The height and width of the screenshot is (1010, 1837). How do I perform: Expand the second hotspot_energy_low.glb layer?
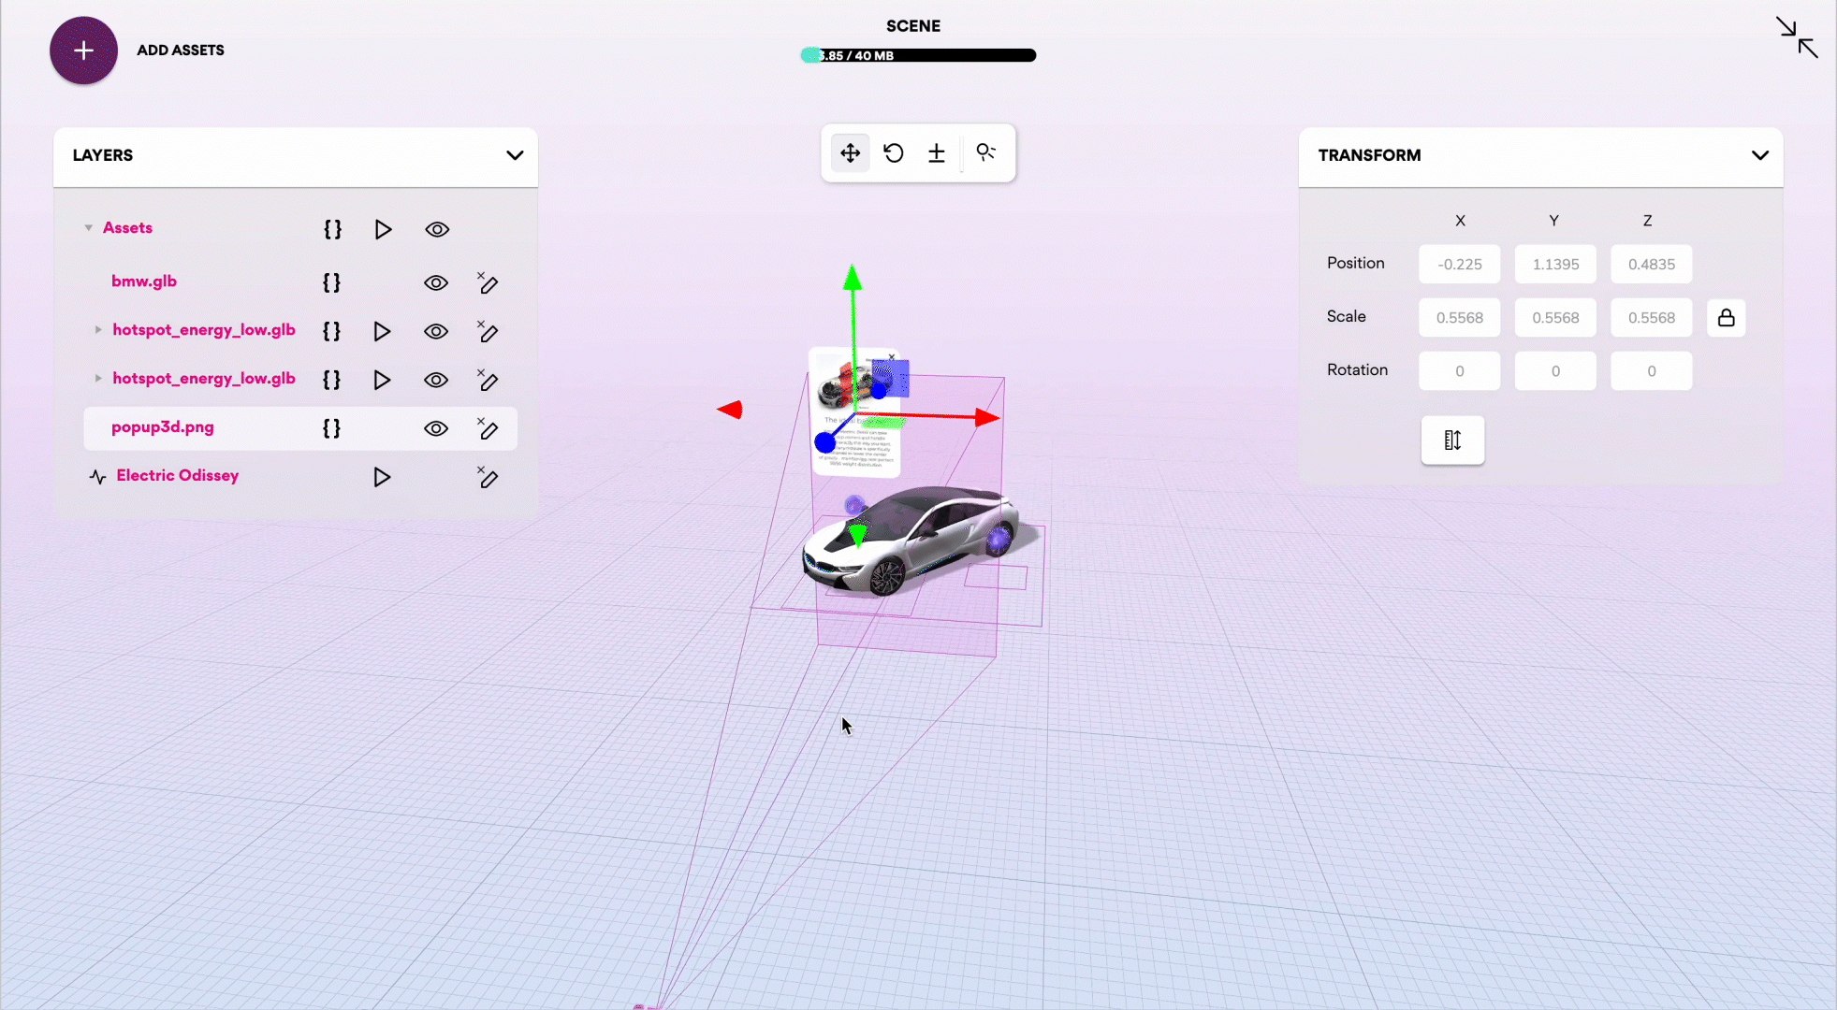coord(98,379)
